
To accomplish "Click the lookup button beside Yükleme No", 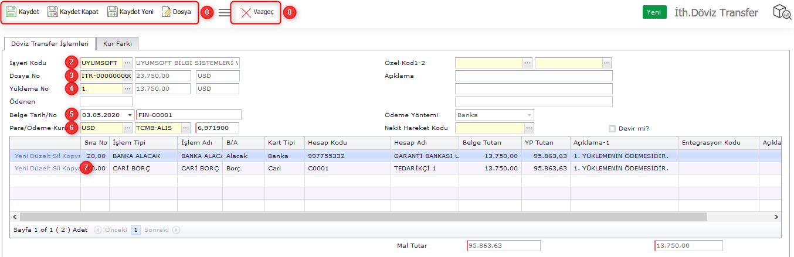I will [x=128, y=88].
